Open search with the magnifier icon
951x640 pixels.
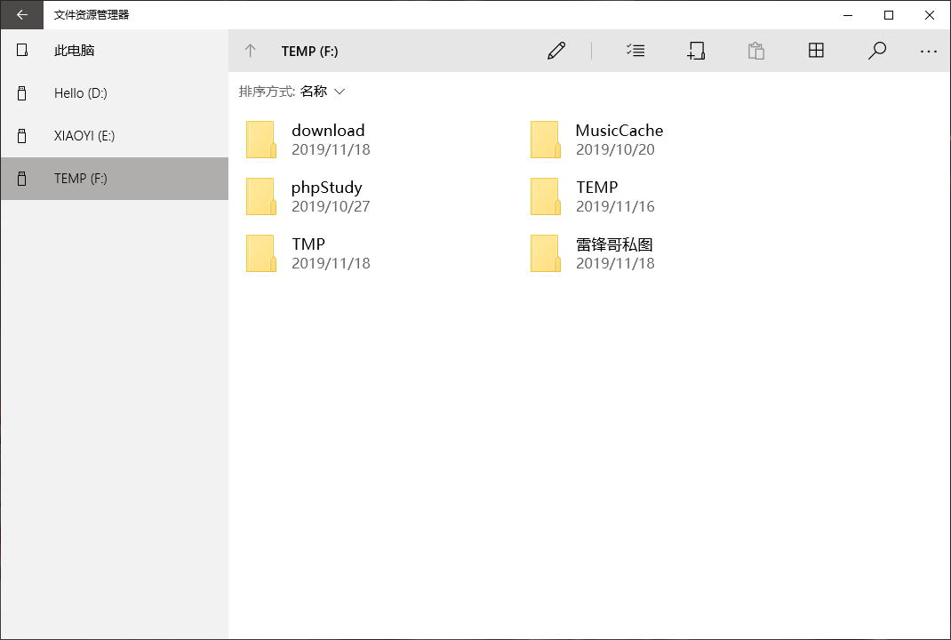(877, 51)
